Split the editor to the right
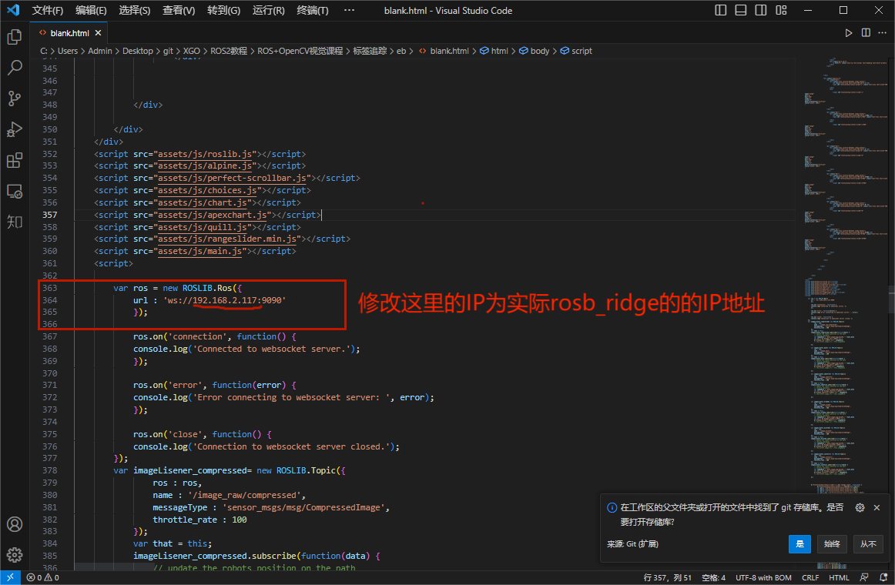The image size is (895, 585). 866,33
